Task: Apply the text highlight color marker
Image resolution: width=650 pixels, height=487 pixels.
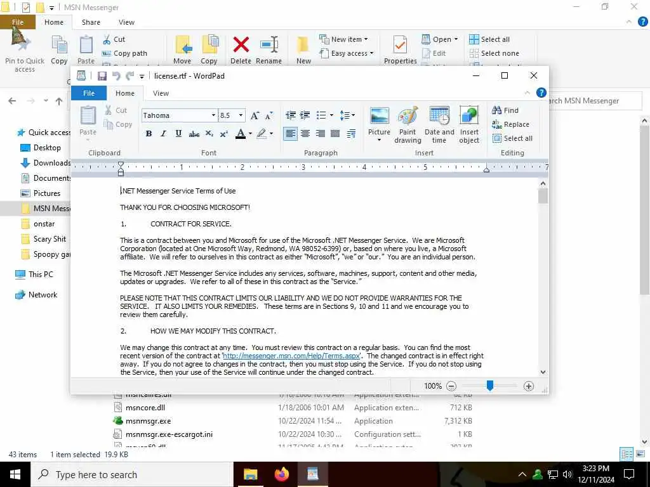Action: coord(261,133)
